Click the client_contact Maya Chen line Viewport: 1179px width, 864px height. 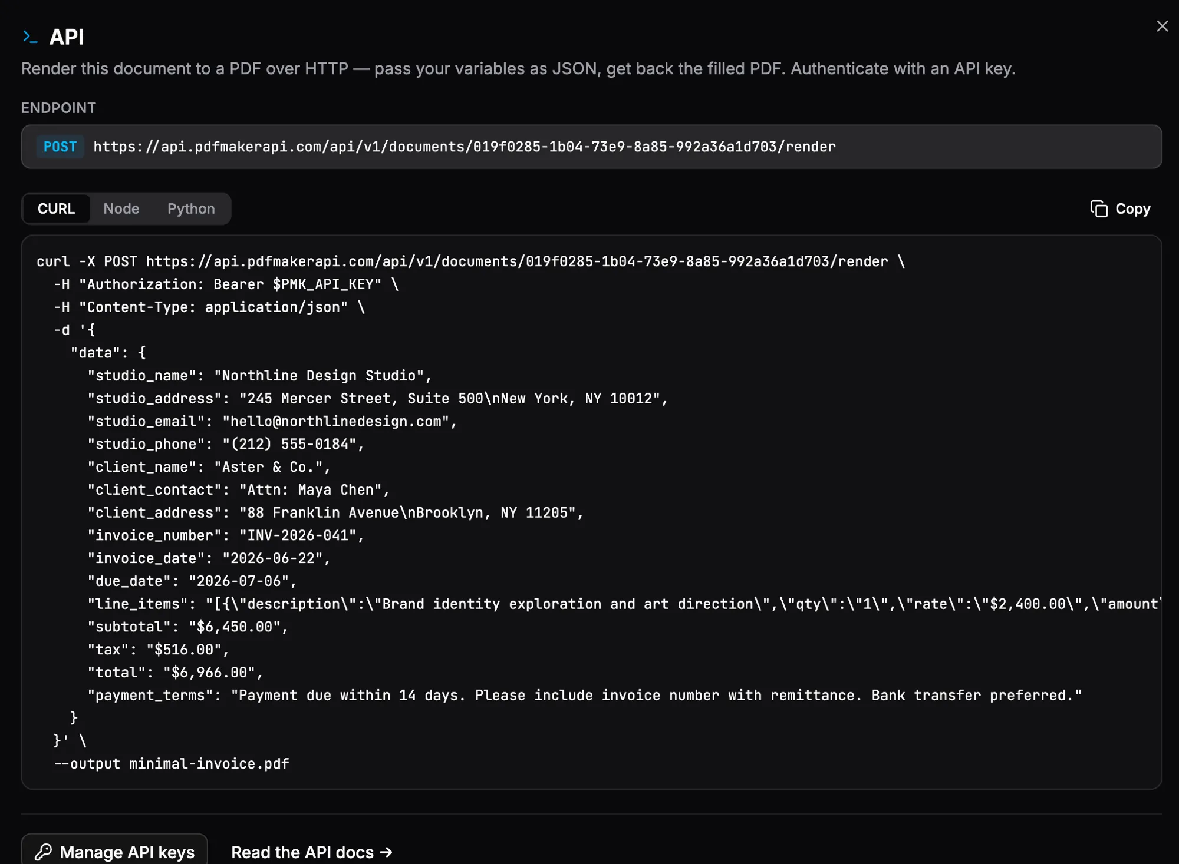[x=239, y=490]
